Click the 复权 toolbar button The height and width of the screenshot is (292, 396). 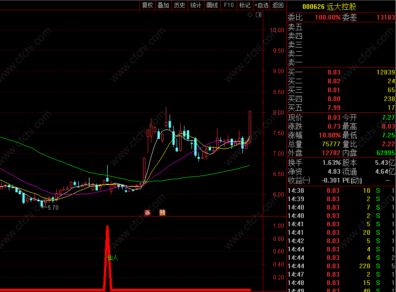pos(148,5)
